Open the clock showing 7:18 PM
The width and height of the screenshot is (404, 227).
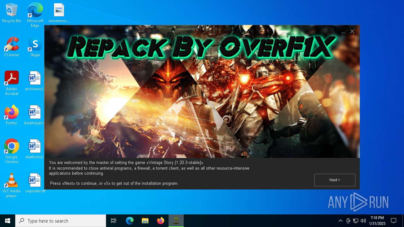pyautogui.click(x=377, y=221)
